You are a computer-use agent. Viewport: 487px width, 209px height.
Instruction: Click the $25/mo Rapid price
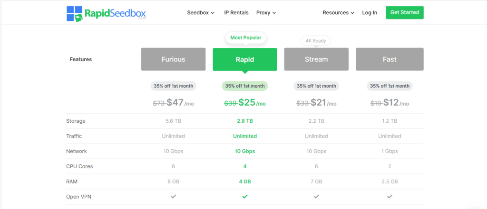coord(252,102)
